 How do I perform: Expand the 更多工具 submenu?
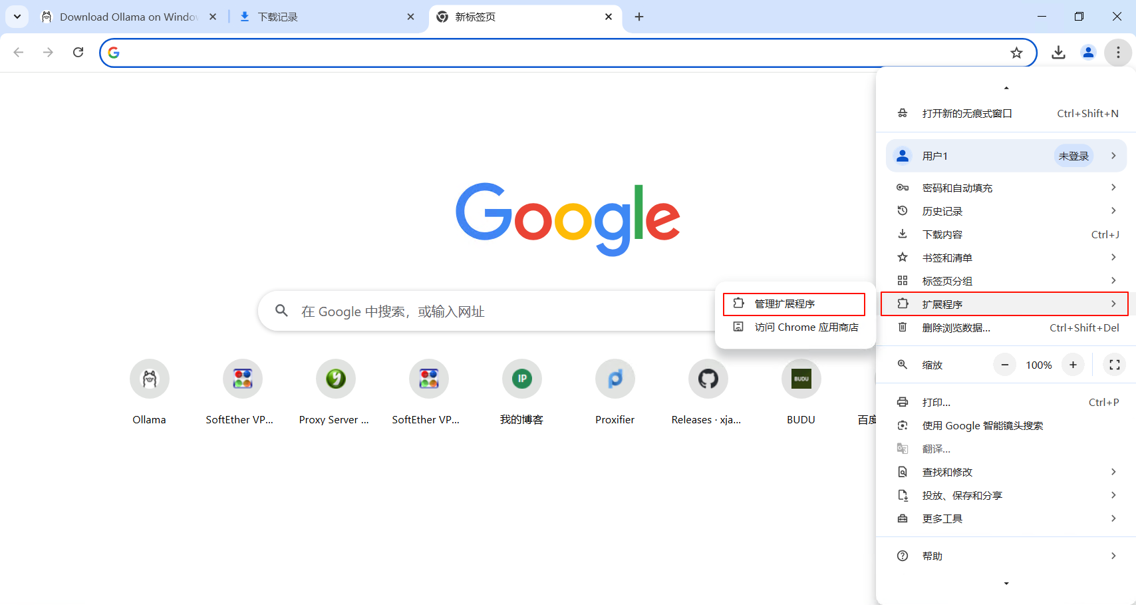tap(1005, 518)
